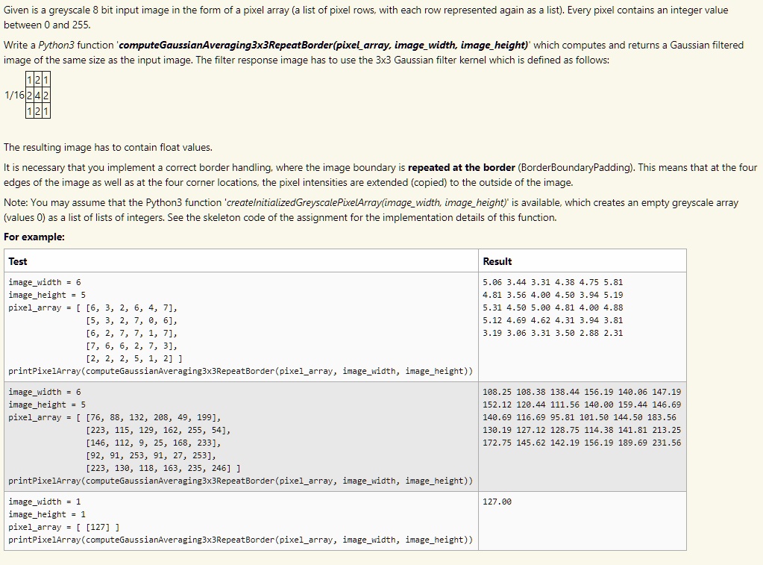Click the second test row '[76, 88, 132, 208, 49, 199],'
This screenshot has width=763, height=565.
(x=154, y=417)
